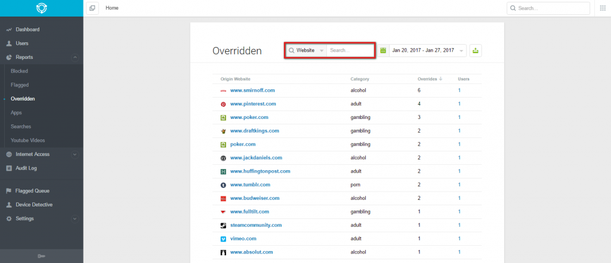Open www.smirnoff.com link

point(252,90)
